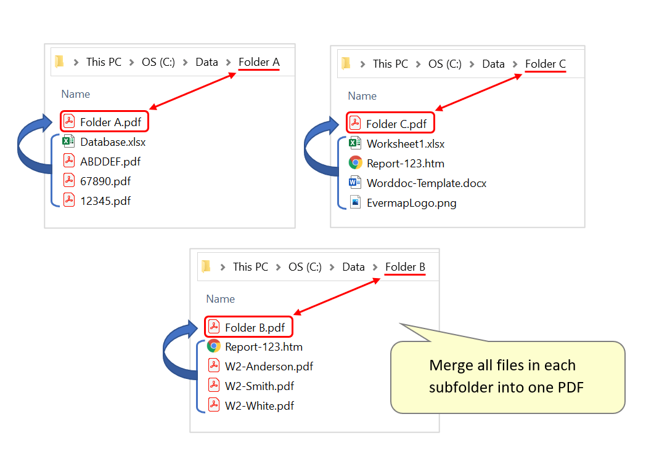
Task: Click the PDF icon next to Folder A.pdf
Action: 69,122
